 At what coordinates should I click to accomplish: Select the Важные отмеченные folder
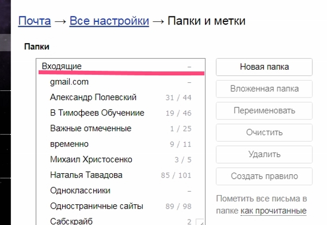coord(121,129)
